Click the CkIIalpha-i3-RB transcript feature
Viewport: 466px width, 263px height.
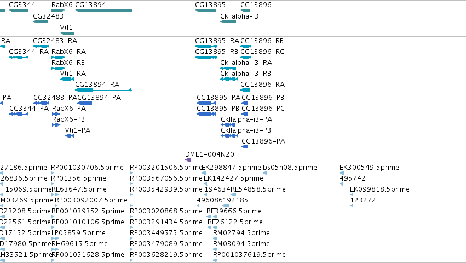click(x=229, y=79)
